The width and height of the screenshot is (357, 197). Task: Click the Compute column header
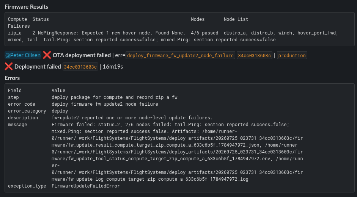tap(17, 19)
